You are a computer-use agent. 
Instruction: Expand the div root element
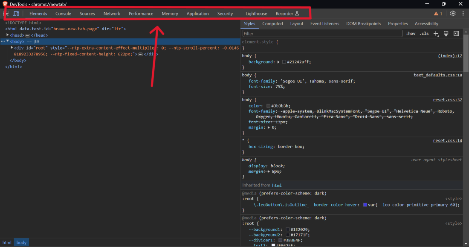[x=12, y=48]
